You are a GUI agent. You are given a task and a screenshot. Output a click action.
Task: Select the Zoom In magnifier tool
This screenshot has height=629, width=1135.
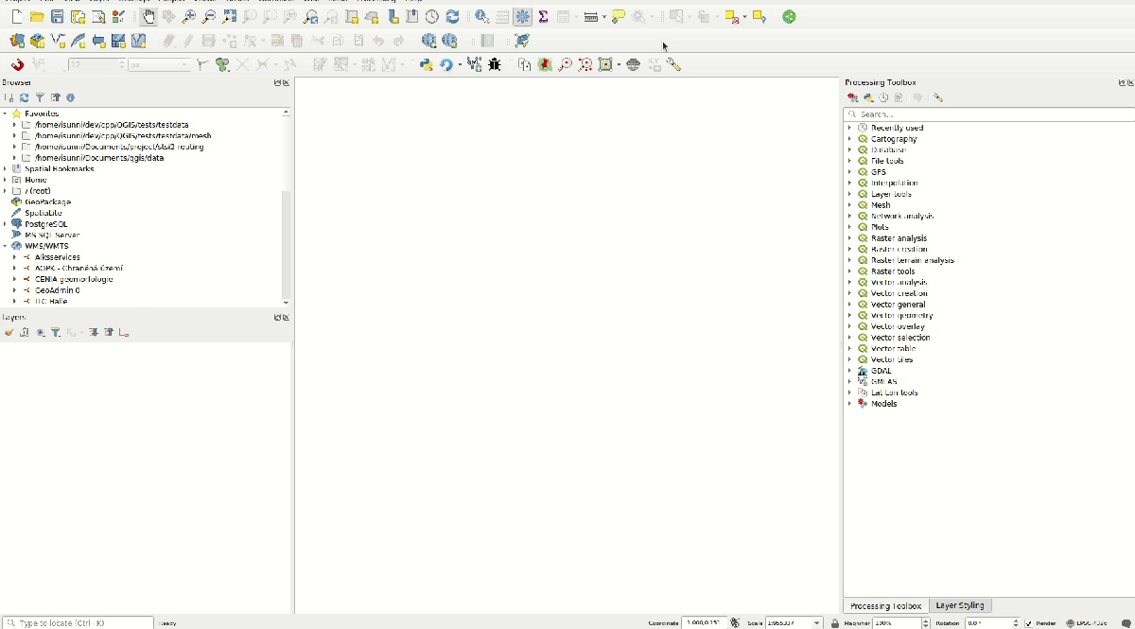click(x=189, y=17)
